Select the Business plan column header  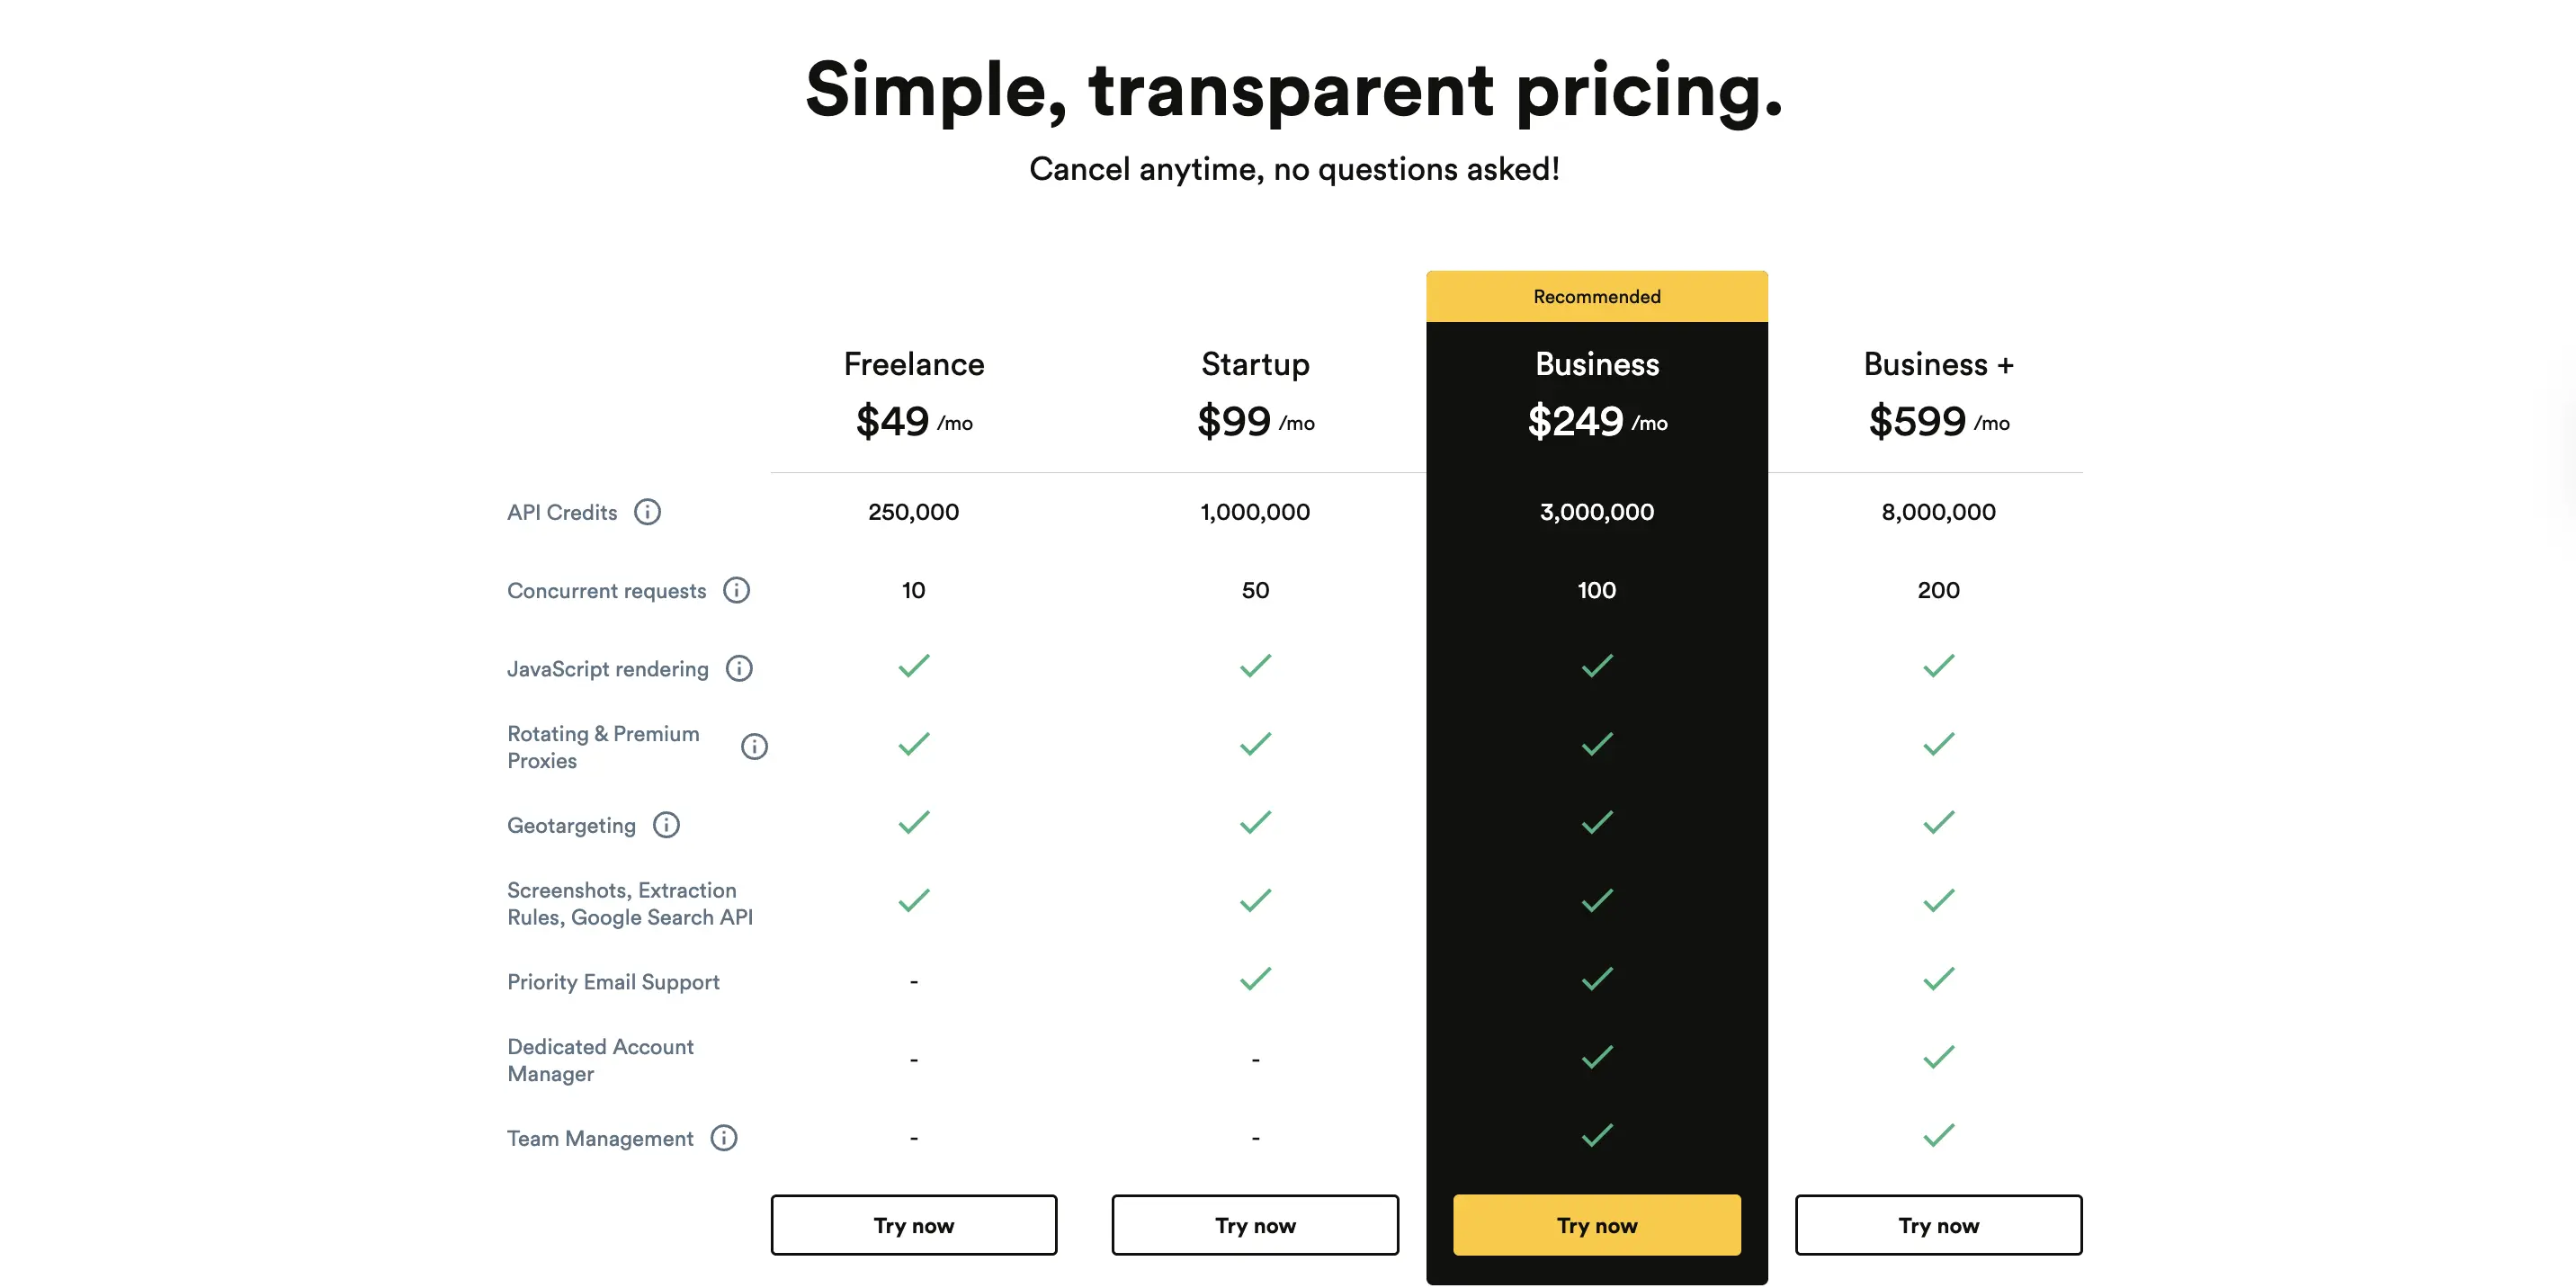[x=1596, y=364]
